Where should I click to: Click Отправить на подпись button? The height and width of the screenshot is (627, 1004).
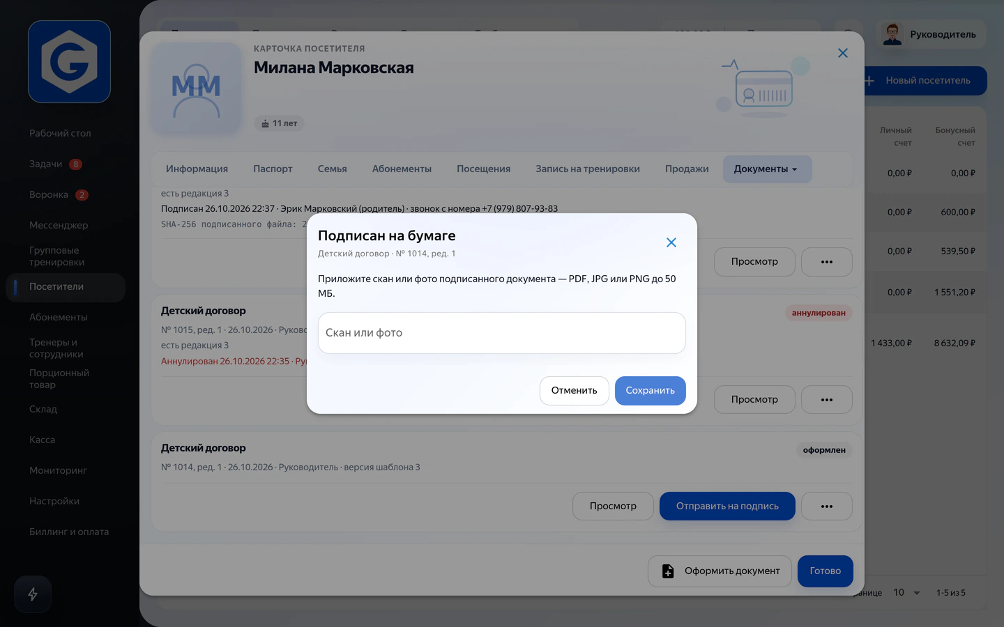point(727,506)
